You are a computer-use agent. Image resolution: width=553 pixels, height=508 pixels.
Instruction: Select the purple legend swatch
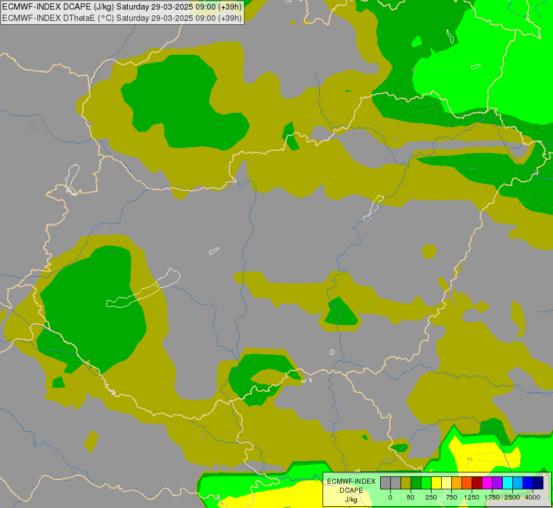497,483
